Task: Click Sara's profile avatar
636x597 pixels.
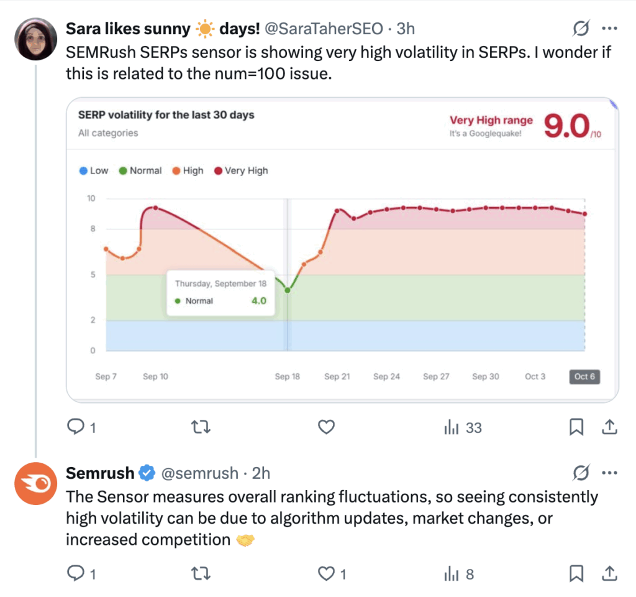Action: point(36,39)
